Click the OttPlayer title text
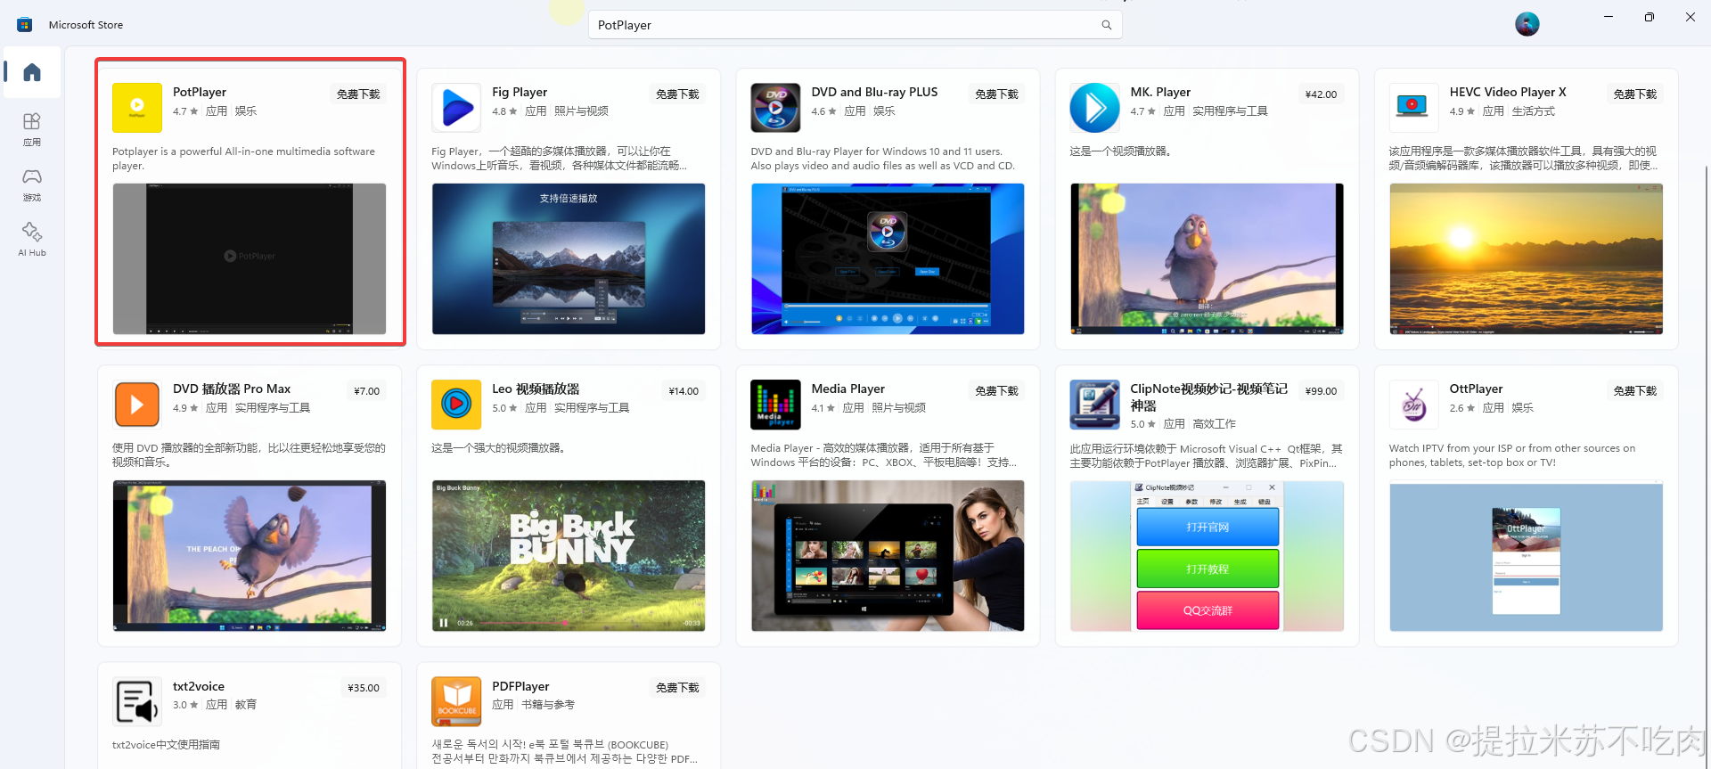This screenshot has height=769, width=1711. [x=1476, y=389]
